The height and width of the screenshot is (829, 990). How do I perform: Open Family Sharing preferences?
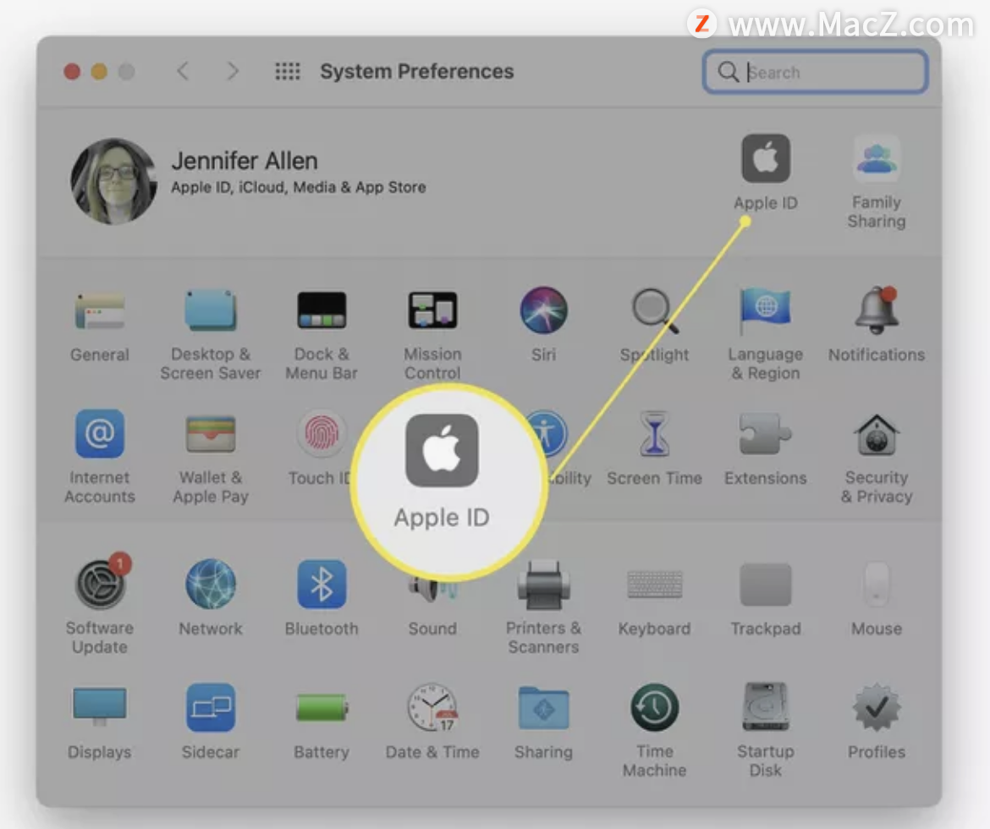coord(877,158)
